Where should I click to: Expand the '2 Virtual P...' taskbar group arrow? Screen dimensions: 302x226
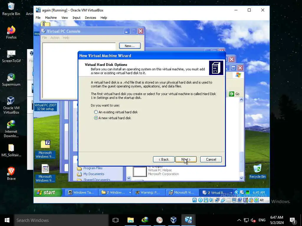(x=231, y=192)
